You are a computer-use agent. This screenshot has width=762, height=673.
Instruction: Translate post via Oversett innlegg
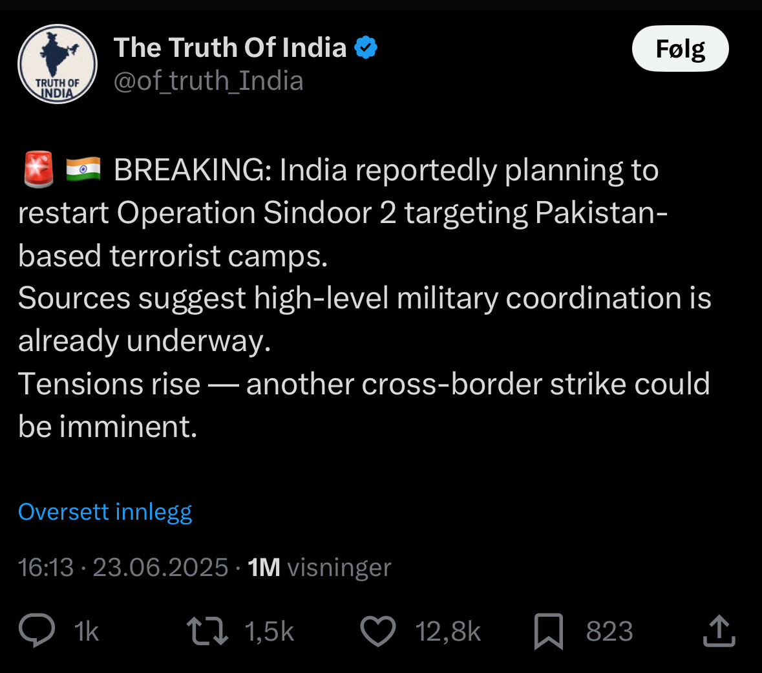point(105,512)
